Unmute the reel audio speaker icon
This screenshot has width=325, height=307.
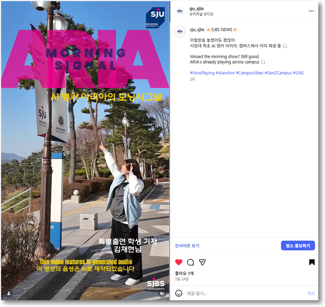162,294
